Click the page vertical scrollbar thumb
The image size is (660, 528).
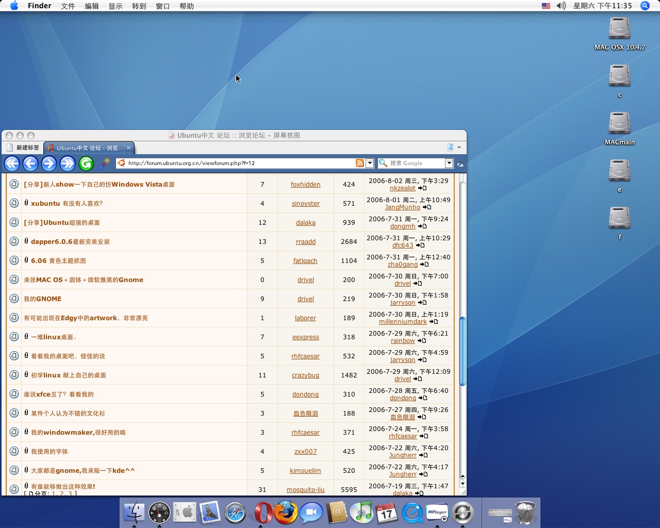click(x=463, y=351)
